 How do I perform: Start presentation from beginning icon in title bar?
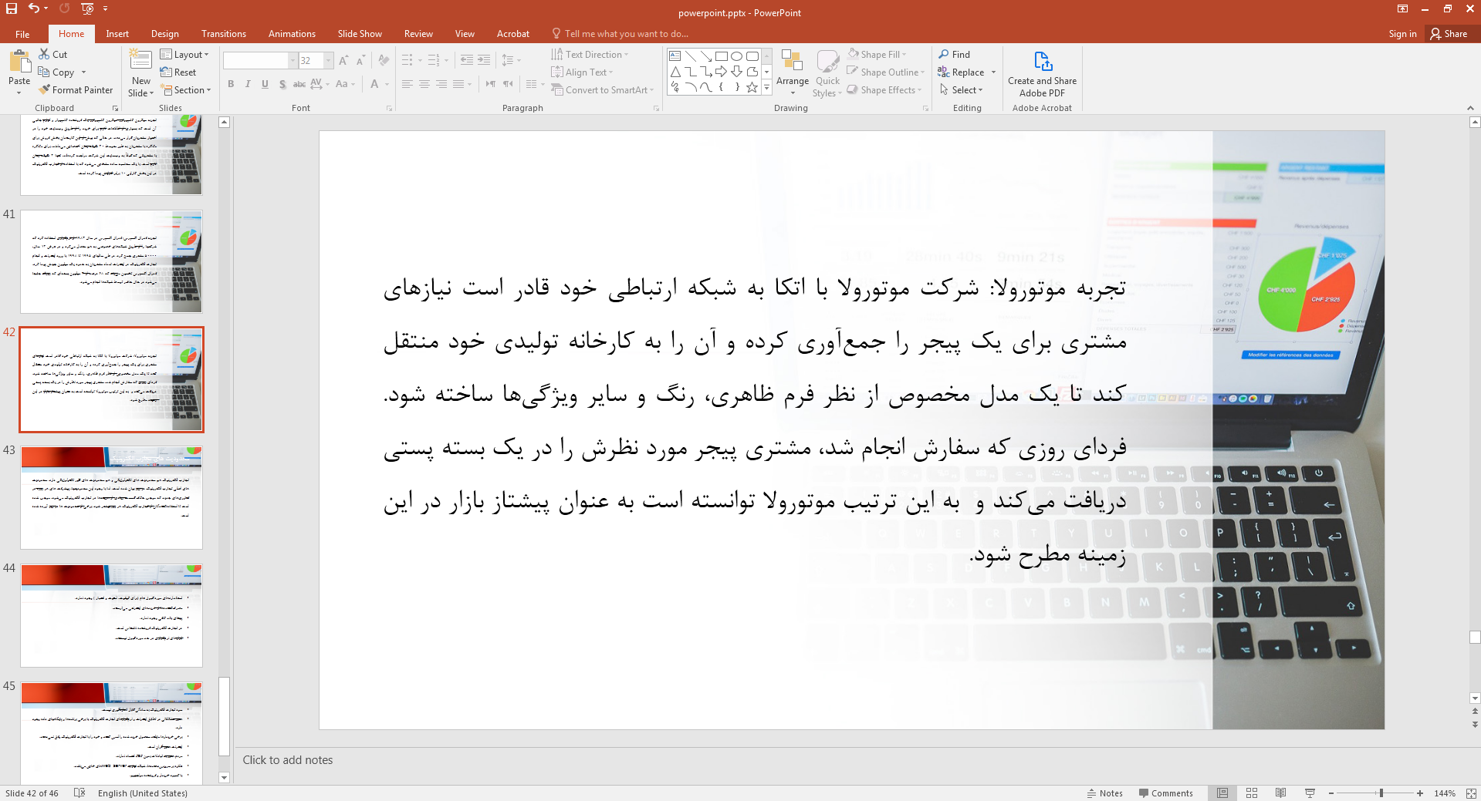point(87,8)
